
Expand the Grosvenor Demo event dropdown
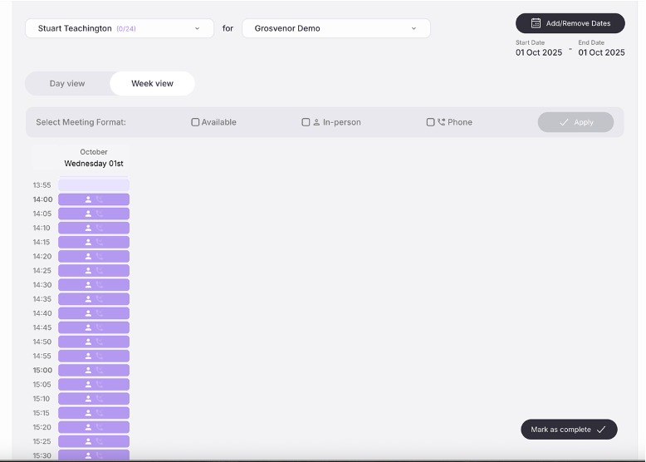[336, 28]
